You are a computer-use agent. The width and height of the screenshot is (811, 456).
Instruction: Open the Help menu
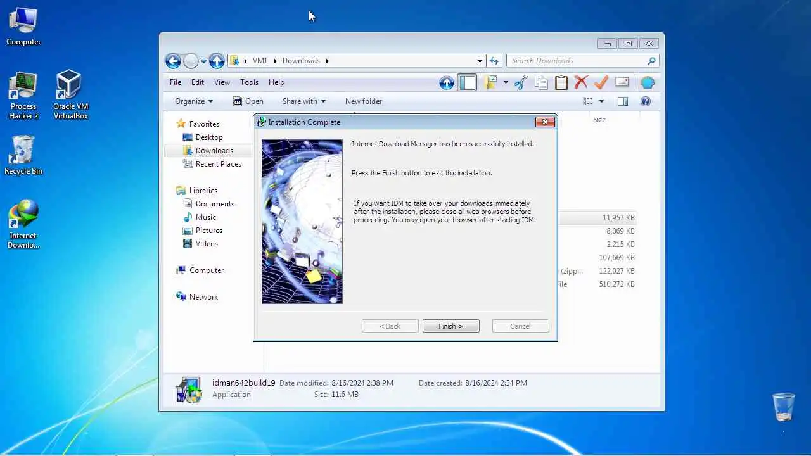click(x=276, y=82)
